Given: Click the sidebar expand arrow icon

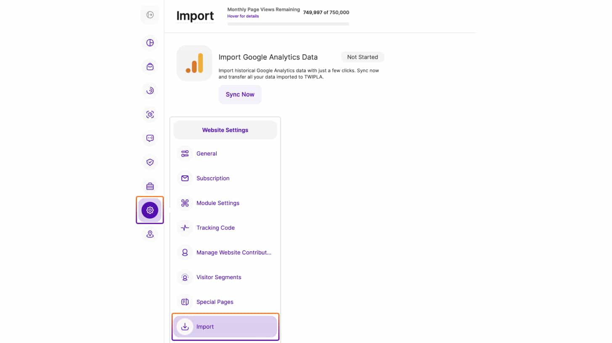Looking at the screenshot, I should click(x=150, y=15).
